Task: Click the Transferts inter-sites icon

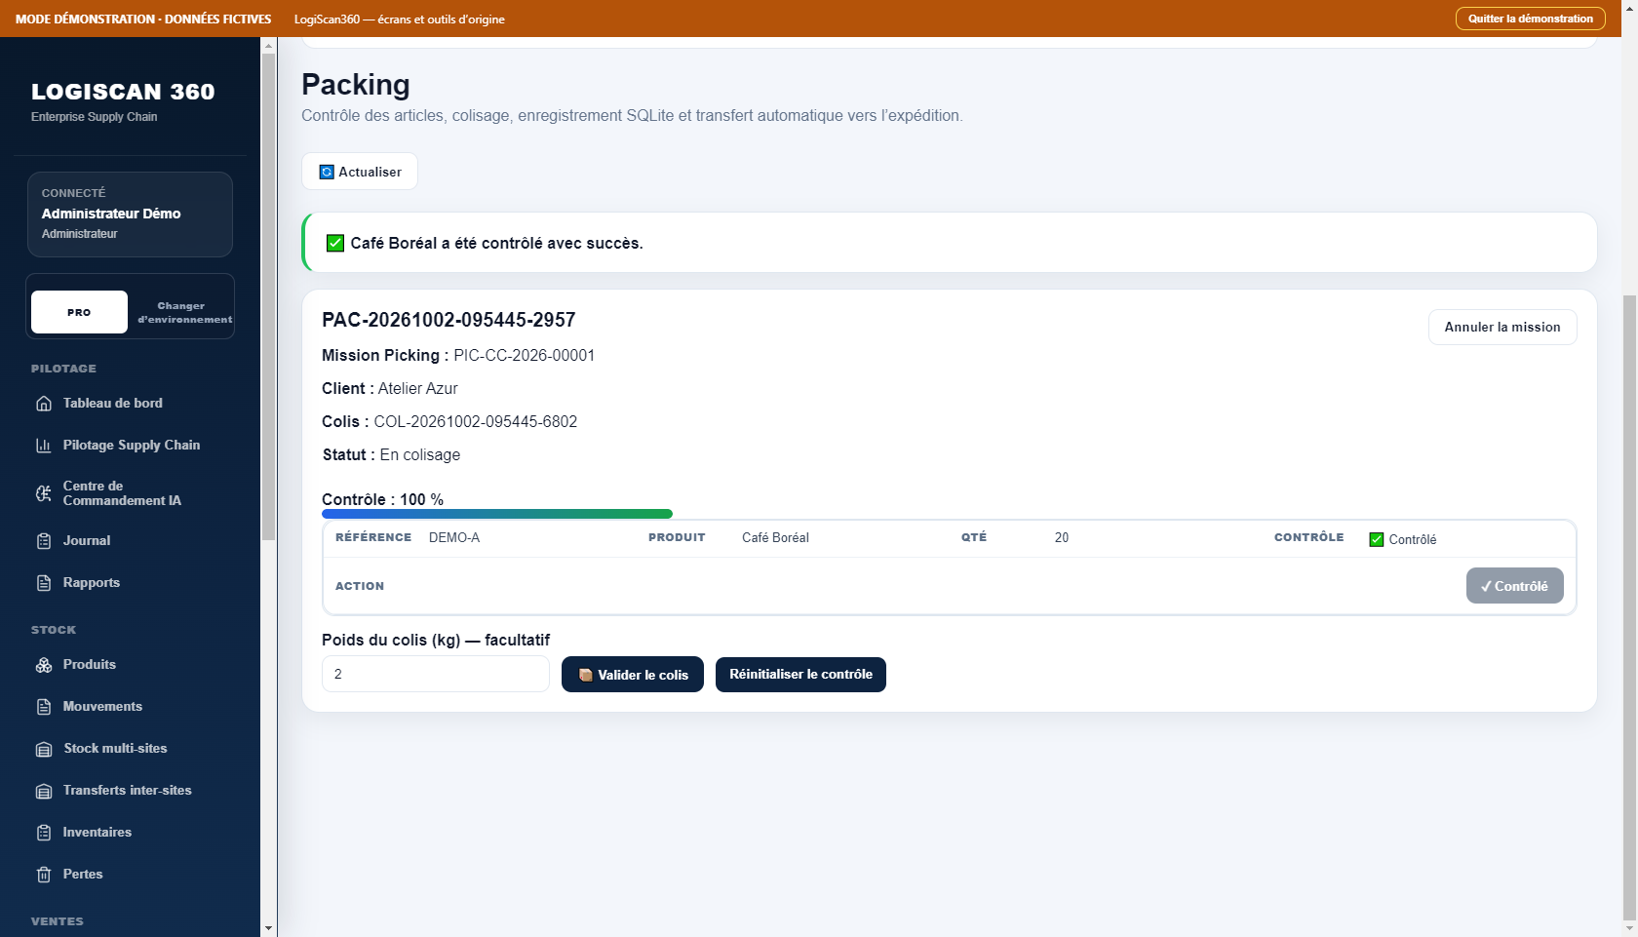Action: point(44,791)
